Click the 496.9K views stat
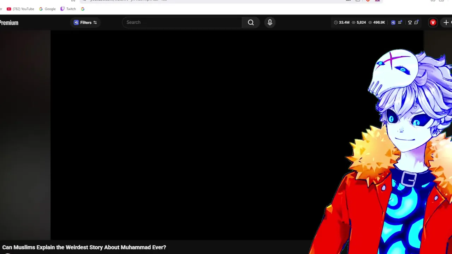Viewport: 452px width, 254px height. [x=376, y=23]
